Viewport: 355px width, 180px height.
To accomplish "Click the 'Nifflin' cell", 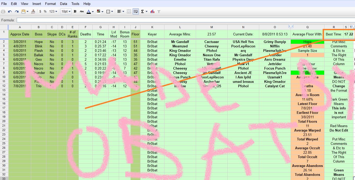I will (x=275, y=46).
